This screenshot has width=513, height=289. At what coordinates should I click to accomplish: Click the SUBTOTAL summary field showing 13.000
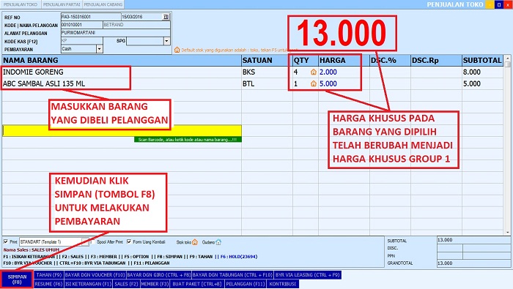[474, 240]
